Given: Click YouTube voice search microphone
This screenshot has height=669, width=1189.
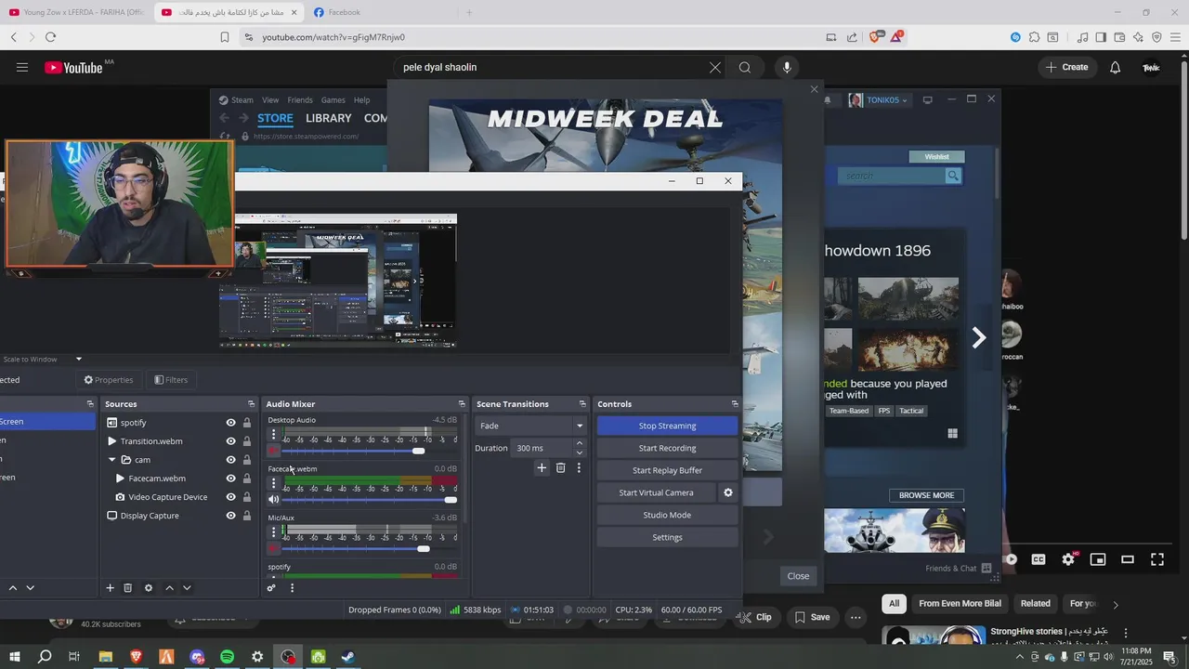Looking at the screenshot, I should click(787, 67).
